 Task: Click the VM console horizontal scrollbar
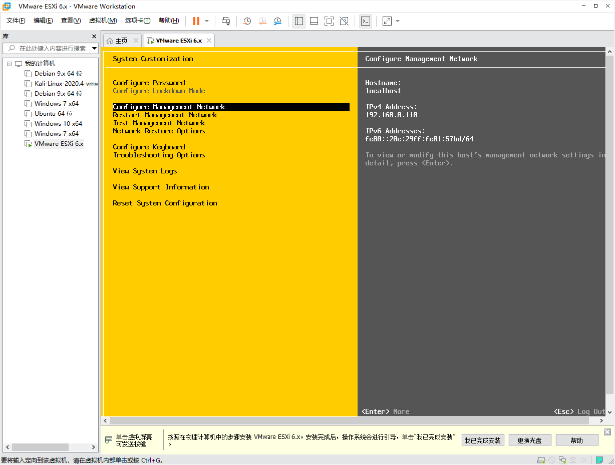[x=353, y=421]
